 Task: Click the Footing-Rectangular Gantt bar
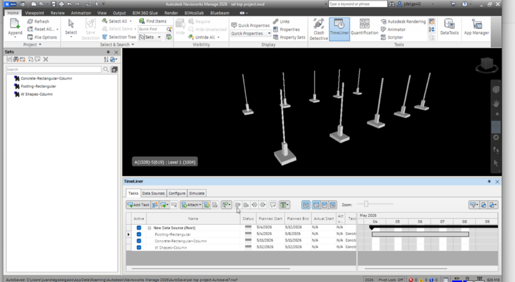[420, 234]
